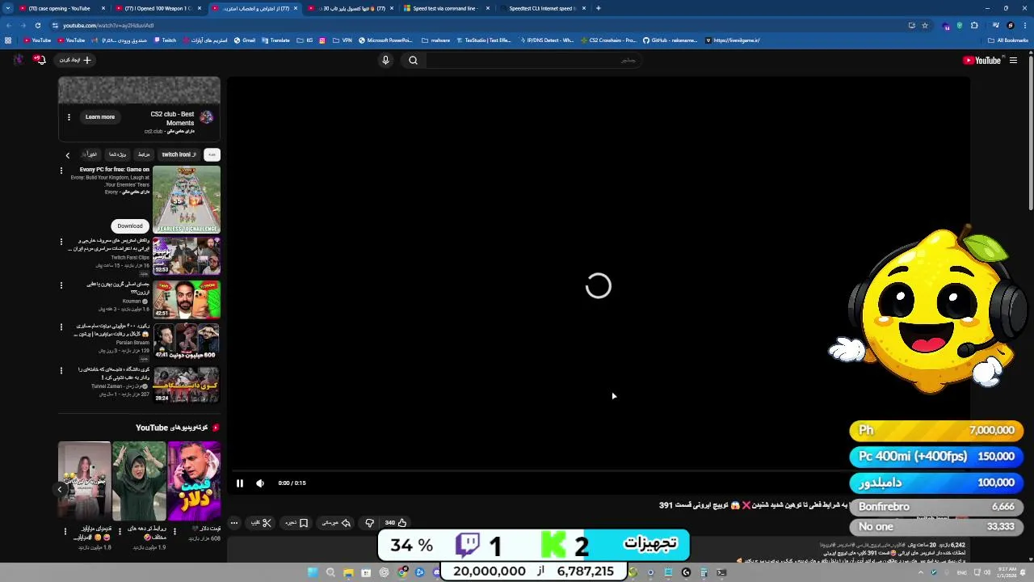
Task: Page the Shorts shelf with left arrow
Action: (59, 489)
